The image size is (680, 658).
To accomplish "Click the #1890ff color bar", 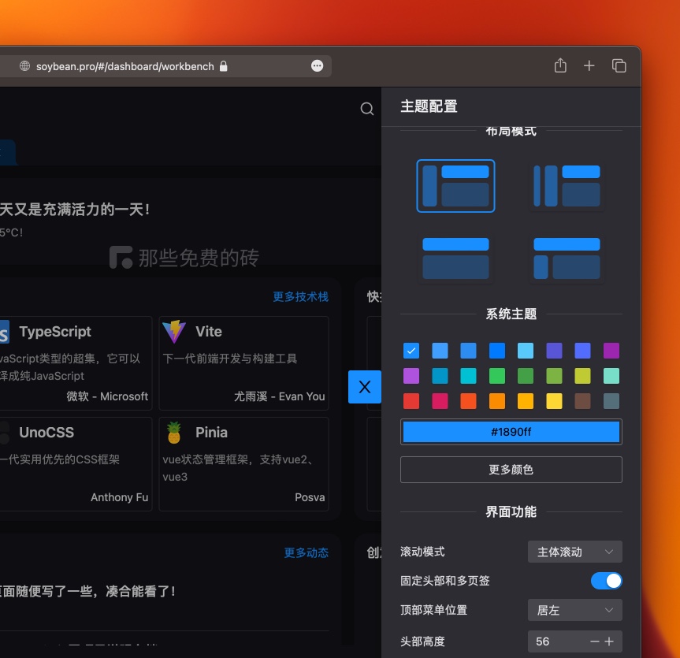I will pos(511,432).
